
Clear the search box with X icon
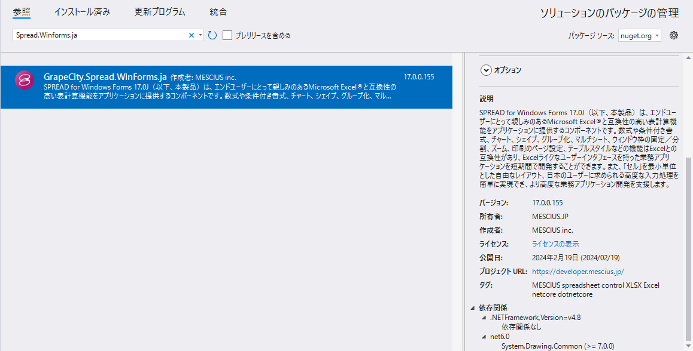[192, 35]
